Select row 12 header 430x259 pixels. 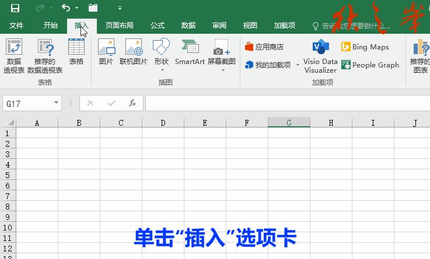click(8, 249)
